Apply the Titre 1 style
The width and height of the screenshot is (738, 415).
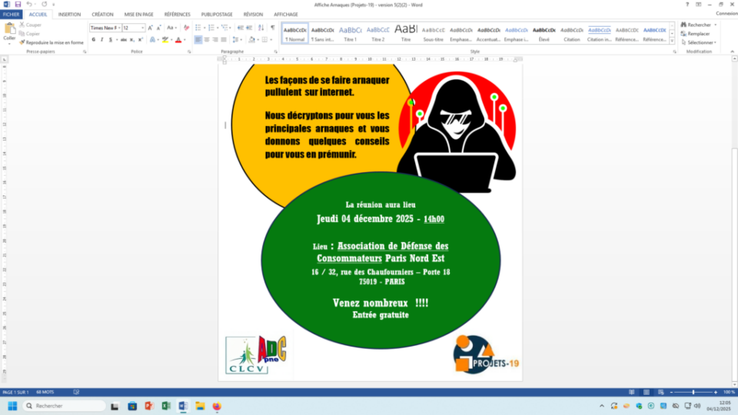click(x=350, y=32)
